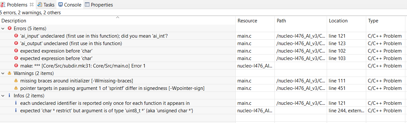Click the warning icon for the sprintf signedness message
Viewport: 407px width, 123px height.
coord(16,88)
